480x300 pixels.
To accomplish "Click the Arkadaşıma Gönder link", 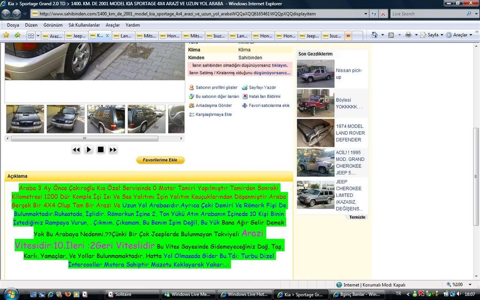I will click(213, 105).
